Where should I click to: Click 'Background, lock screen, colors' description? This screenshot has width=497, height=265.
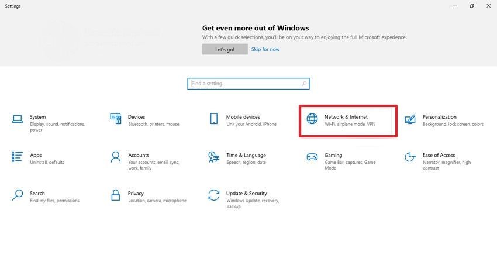(453, 124)
